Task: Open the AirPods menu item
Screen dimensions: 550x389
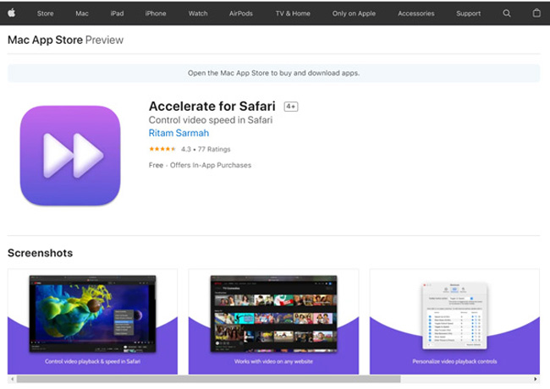Action: 240,14
